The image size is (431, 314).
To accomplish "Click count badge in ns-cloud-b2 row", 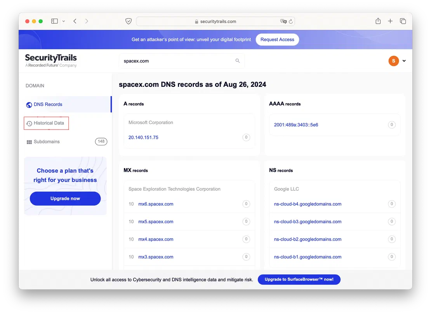I will tap(391, 239).
